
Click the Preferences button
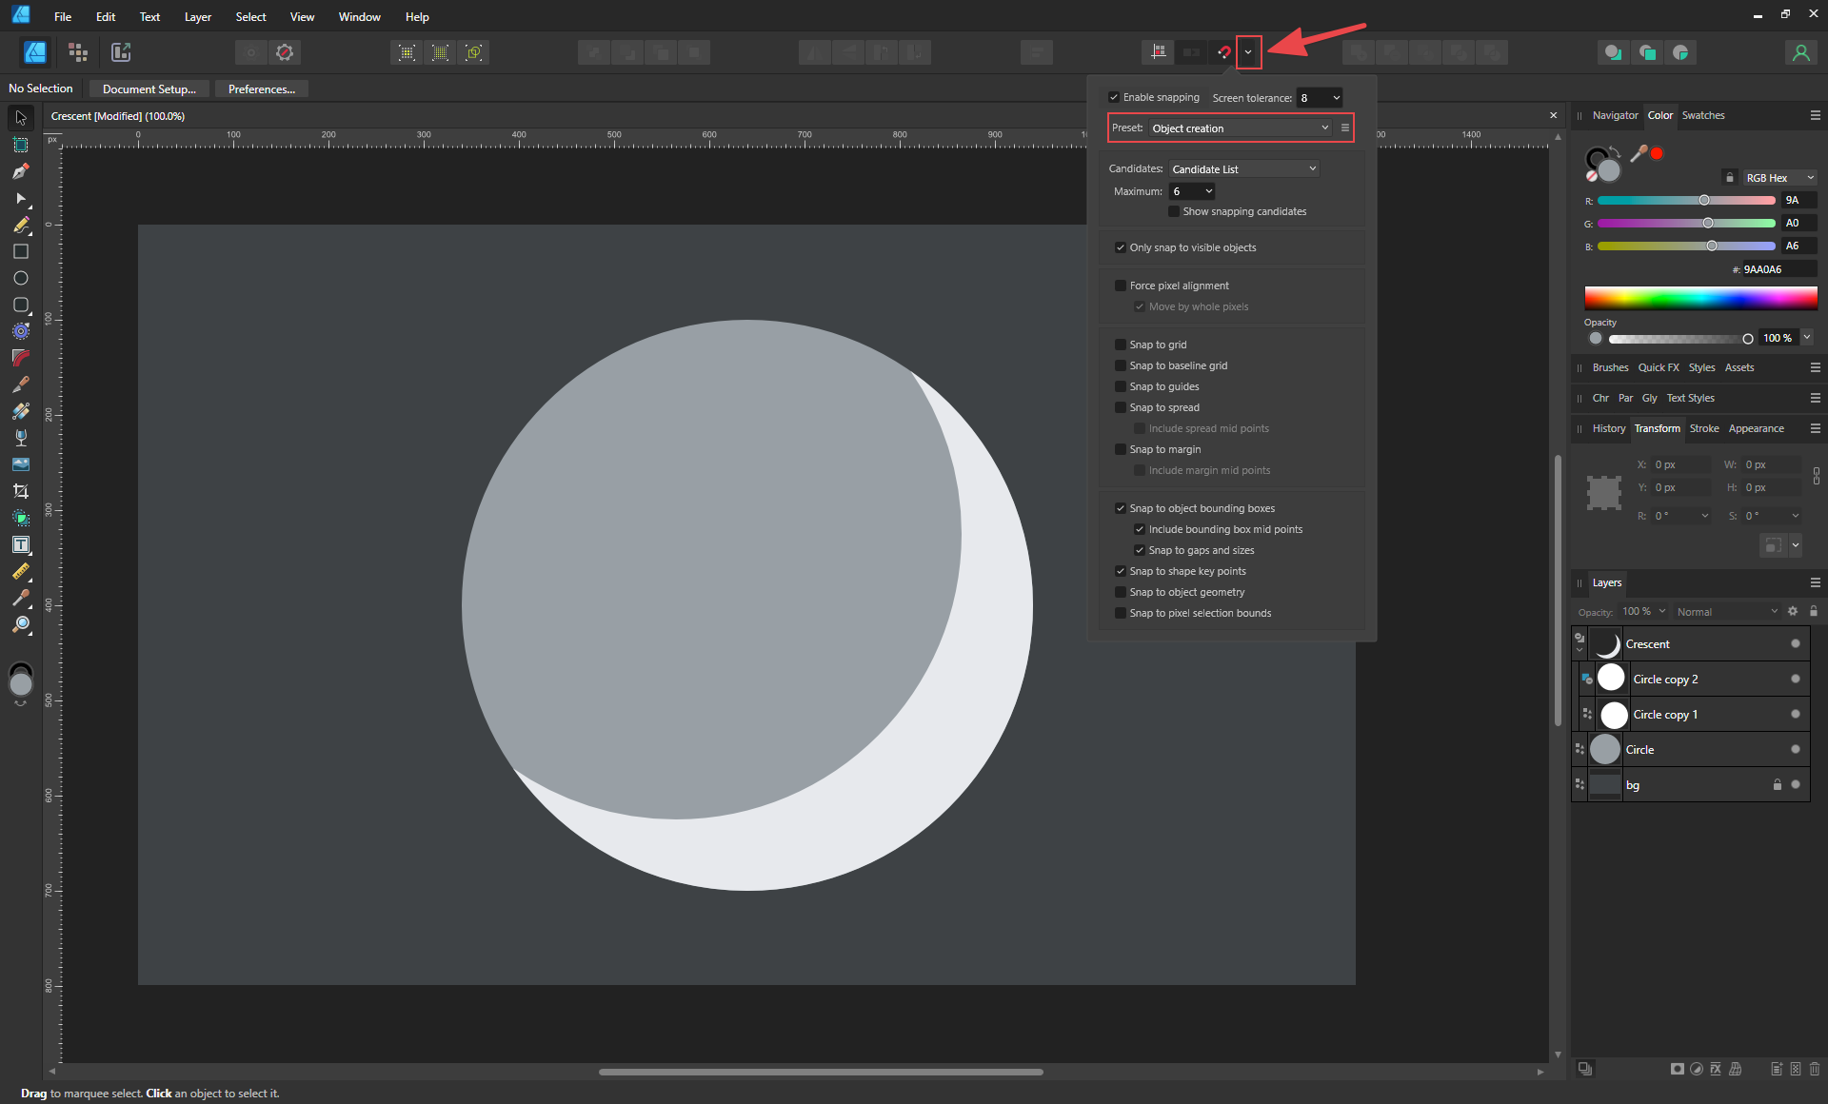click(262, 89)
